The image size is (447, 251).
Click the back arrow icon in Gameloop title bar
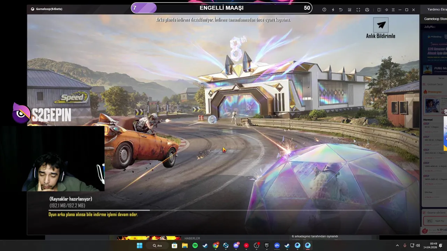(x=341, y=10)
